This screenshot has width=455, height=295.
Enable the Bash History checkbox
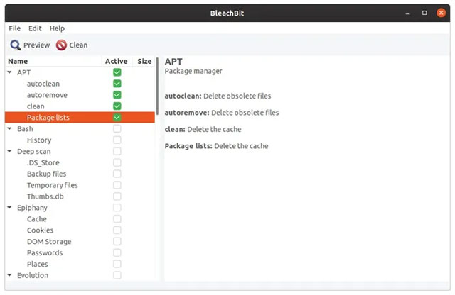117,140
